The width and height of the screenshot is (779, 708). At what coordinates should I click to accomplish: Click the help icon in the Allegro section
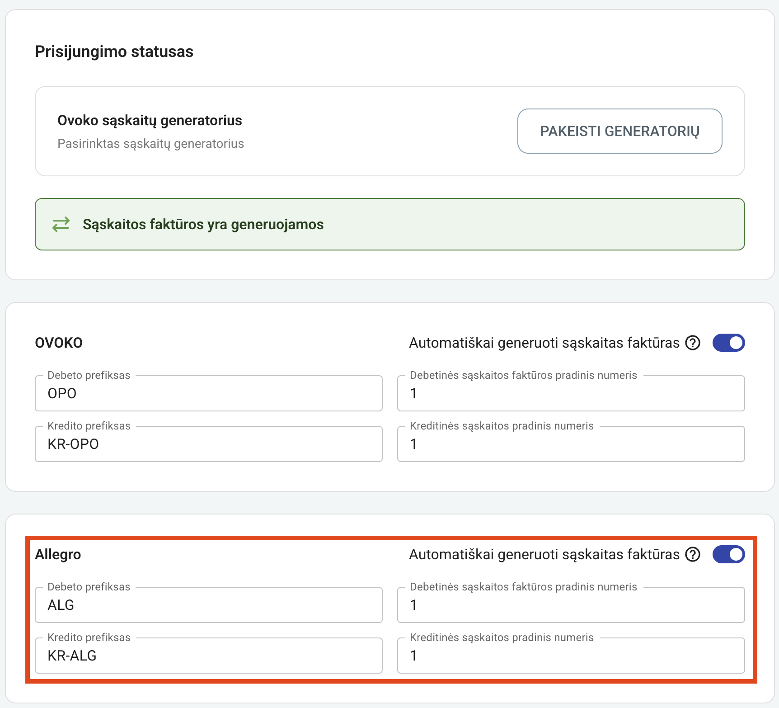click(692, 555)
